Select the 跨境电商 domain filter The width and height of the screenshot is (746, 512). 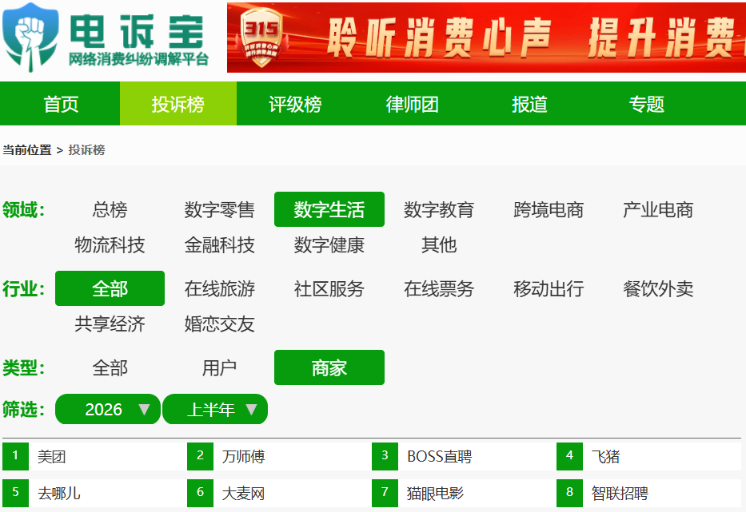[549, 209]
